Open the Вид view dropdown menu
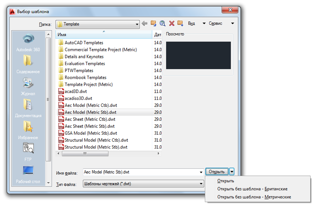The width and height of the screenshot is (318, 210). tap(197, 23)
